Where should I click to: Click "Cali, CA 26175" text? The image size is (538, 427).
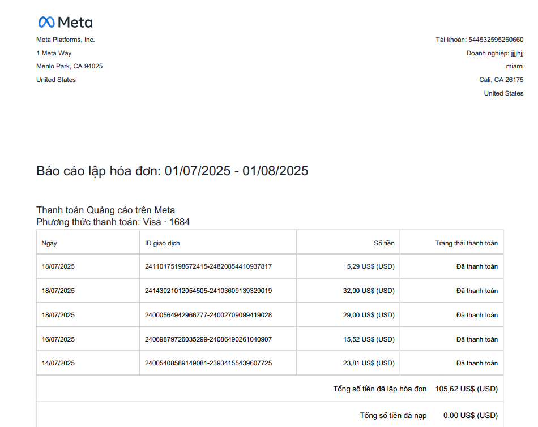coord(501,80)
